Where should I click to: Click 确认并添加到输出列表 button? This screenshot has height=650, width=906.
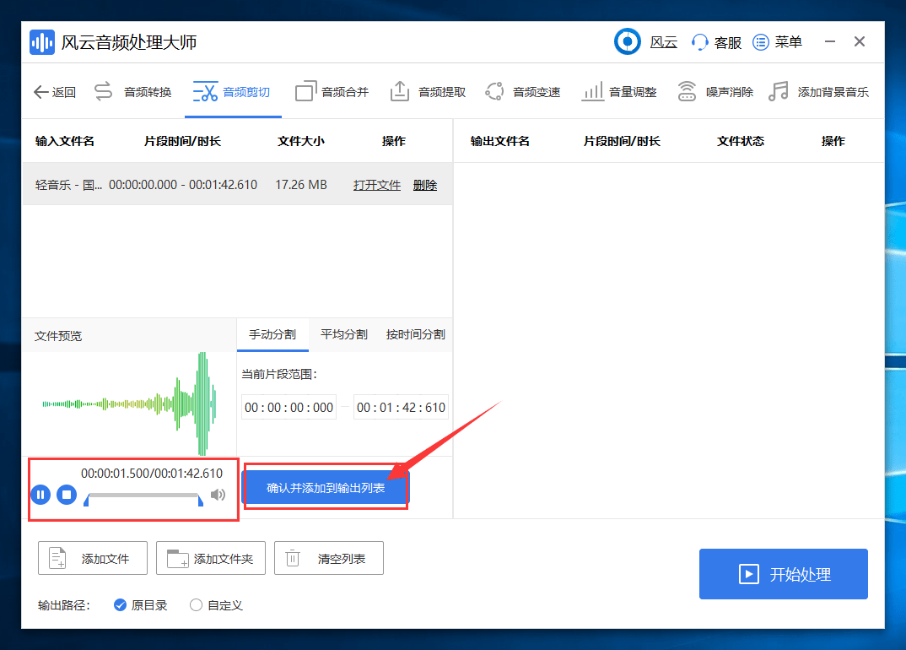[x=326, y=488]
